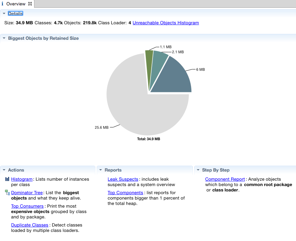Collapse the Details section
This screenshot has width=296, height=241.
point(4,13)
